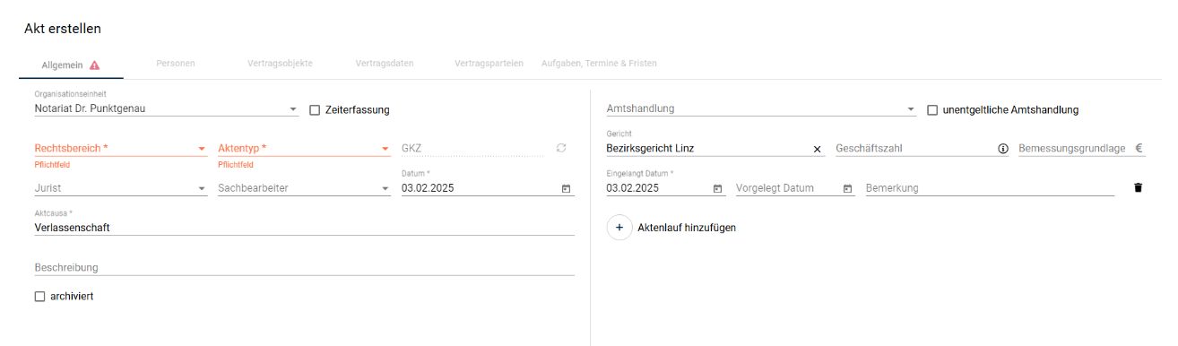Tick the archiviert checkbox
The image size is (1178, 346).
coord(39,297)
